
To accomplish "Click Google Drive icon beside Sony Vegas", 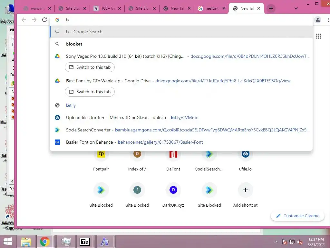I will (x=57, y=56).
